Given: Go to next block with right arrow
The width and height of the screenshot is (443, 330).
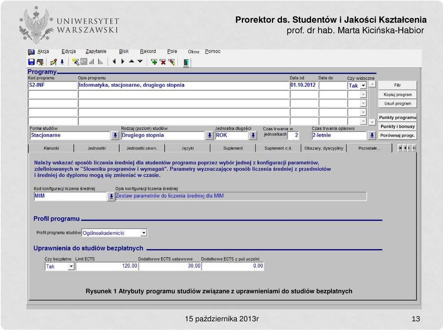Looking at the screenshot, I should (x=123, y=61).
